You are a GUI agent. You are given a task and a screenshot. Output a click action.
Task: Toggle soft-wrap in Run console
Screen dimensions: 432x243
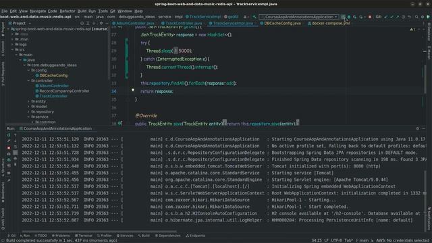[15, 146]
